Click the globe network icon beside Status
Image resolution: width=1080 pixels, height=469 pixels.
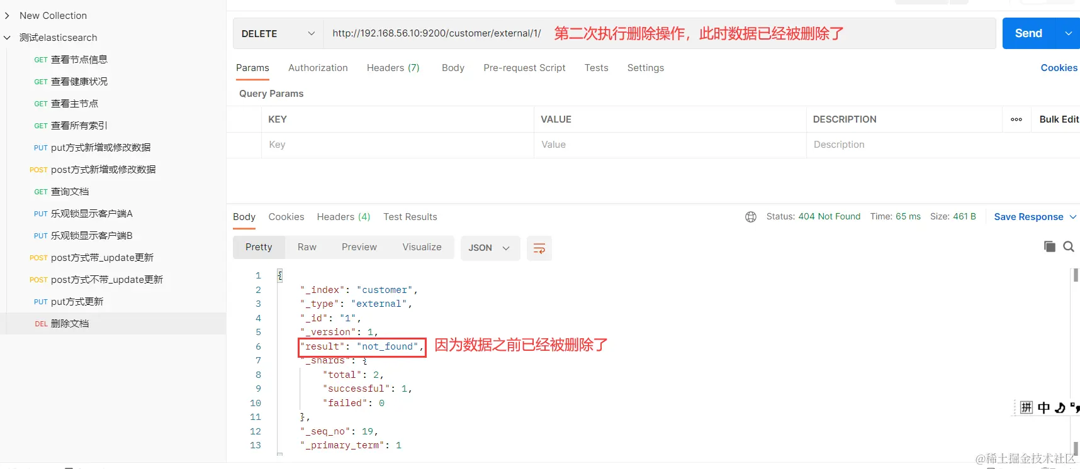point(750,217)
